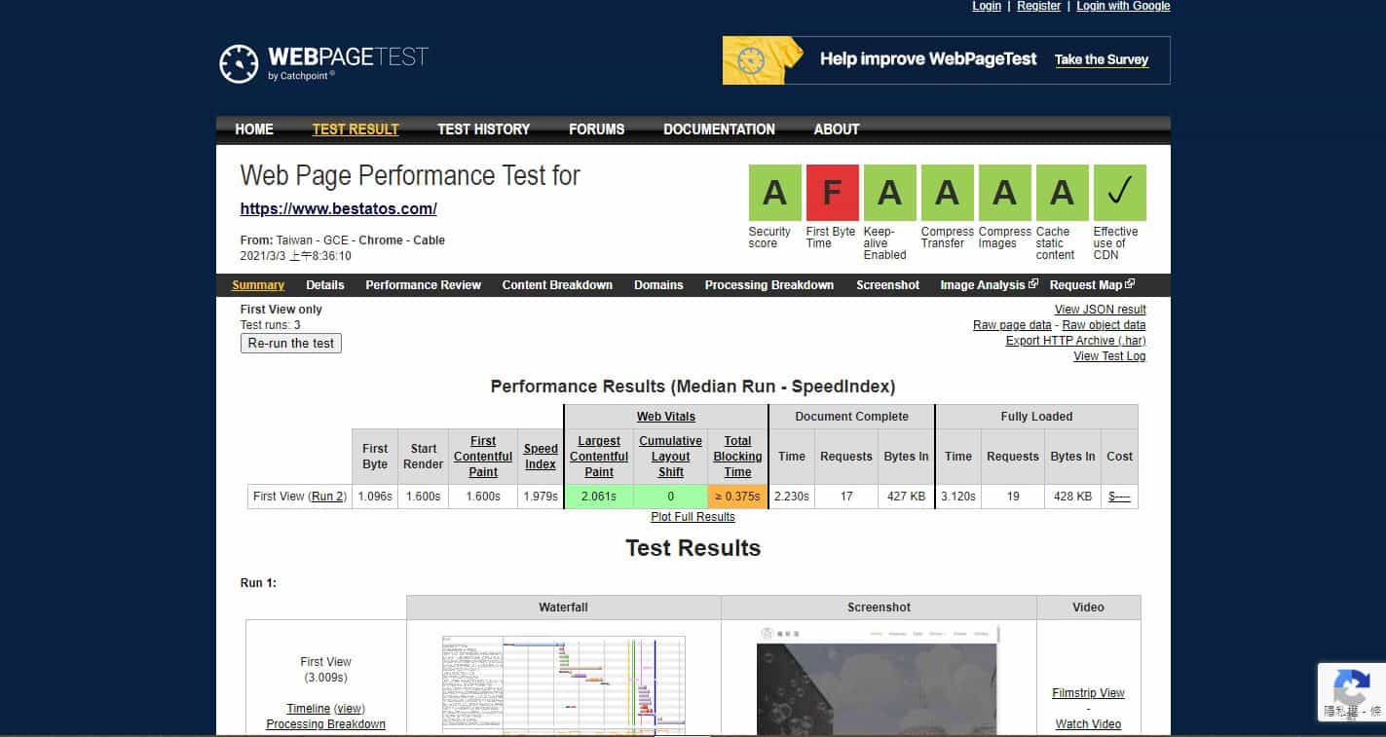Click the green 2.061s Largest Contentful Paint cell
Viewport: 1386px width, 737px height.
tap(599, 497)
